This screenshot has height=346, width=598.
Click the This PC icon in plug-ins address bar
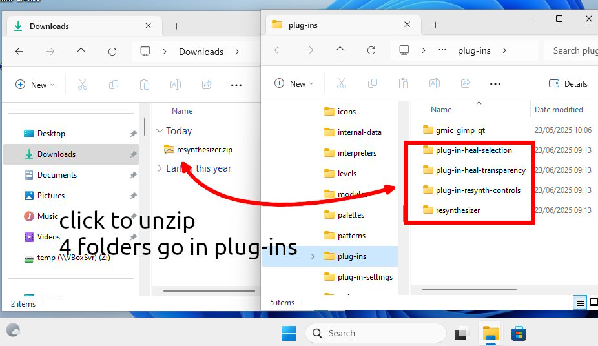404,50
